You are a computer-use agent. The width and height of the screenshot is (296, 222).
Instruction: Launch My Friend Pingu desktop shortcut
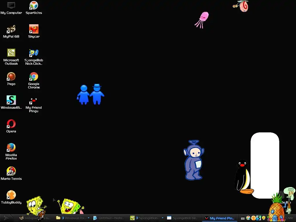[34, 104]
